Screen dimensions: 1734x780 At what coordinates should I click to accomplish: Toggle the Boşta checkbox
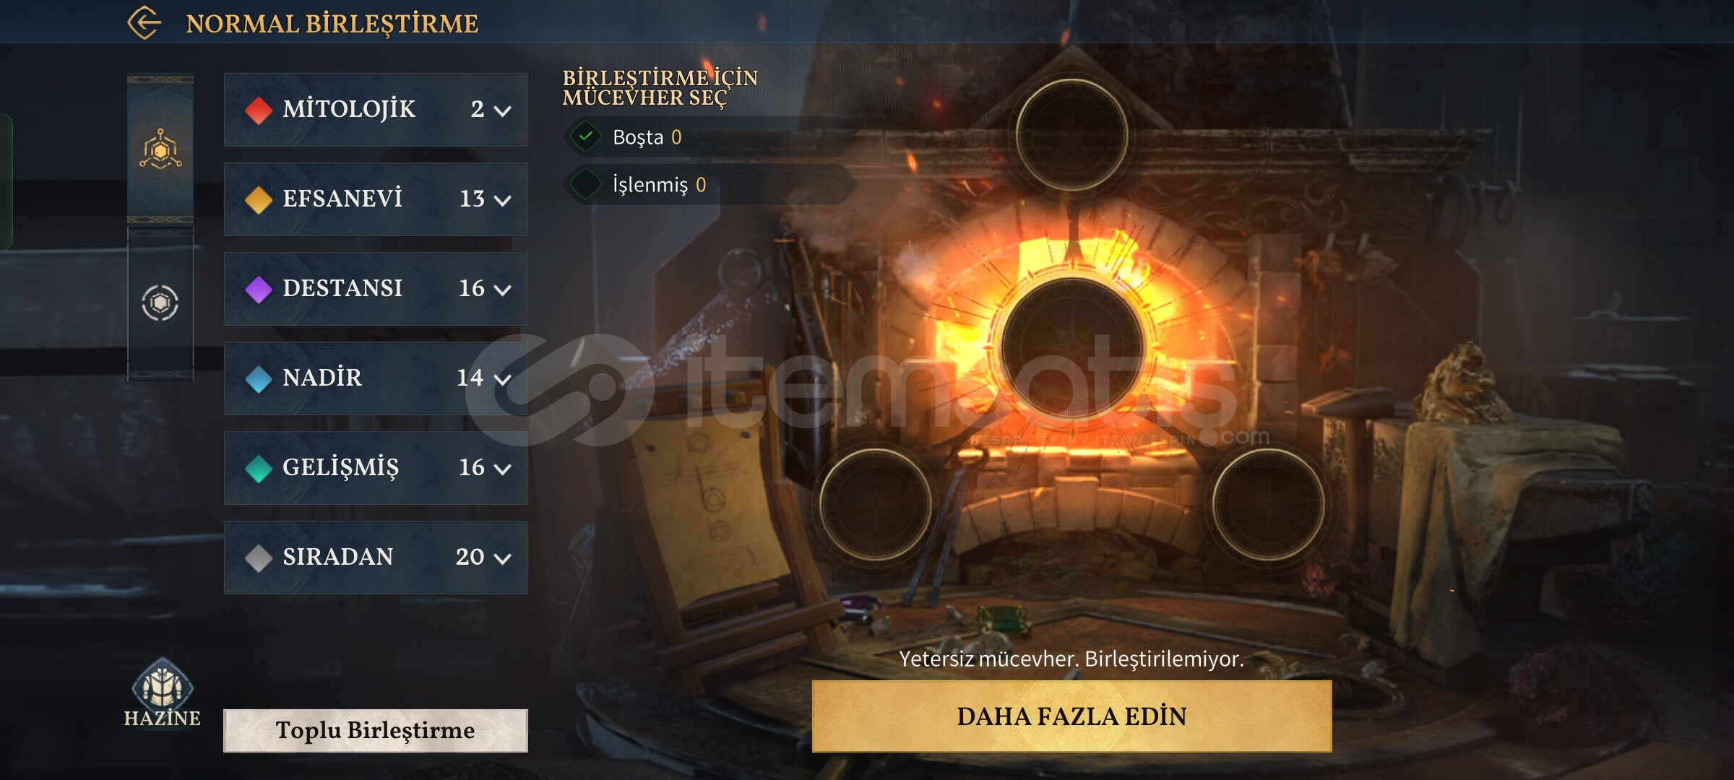[x=586, y=136]
